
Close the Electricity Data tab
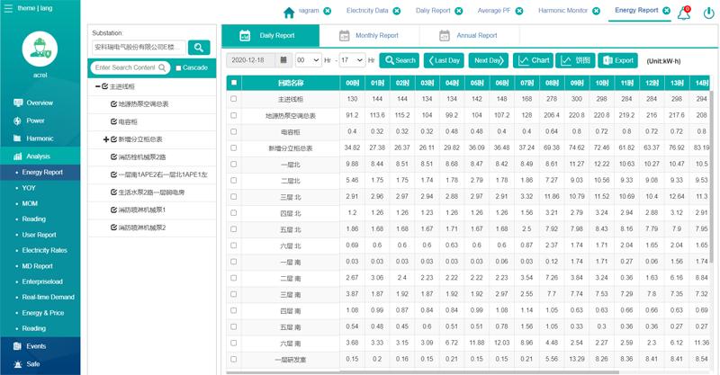397,11
